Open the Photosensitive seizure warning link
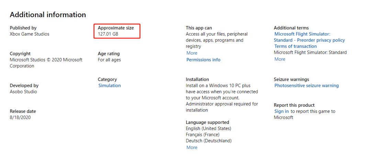 tap(306, 85)
